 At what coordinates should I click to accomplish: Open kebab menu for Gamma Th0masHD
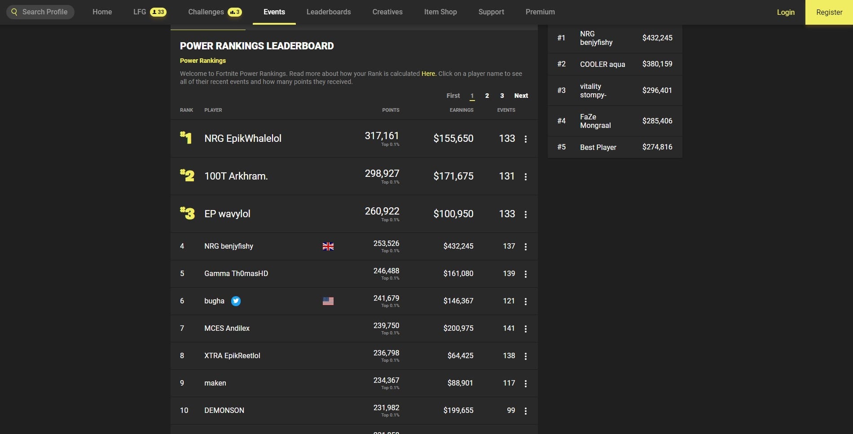[526, 274]
